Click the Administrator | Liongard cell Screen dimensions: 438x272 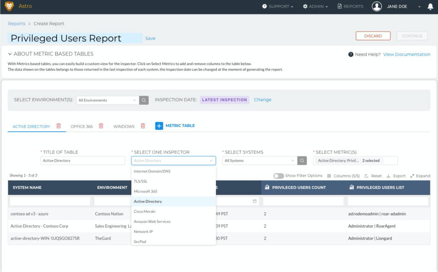[370, 239]
